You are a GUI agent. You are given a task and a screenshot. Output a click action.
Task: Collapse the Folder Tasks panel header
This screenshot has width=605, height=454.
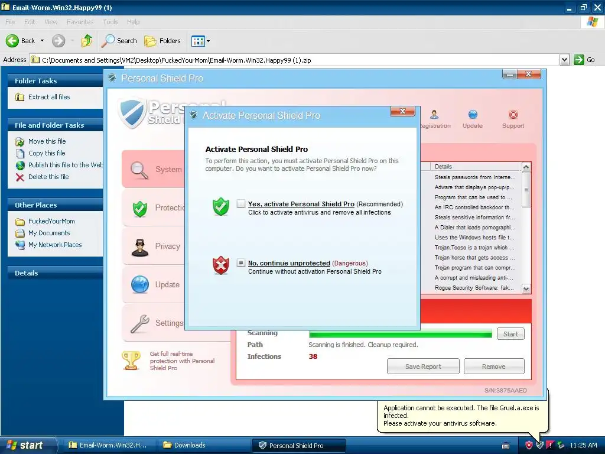(56, 80)
